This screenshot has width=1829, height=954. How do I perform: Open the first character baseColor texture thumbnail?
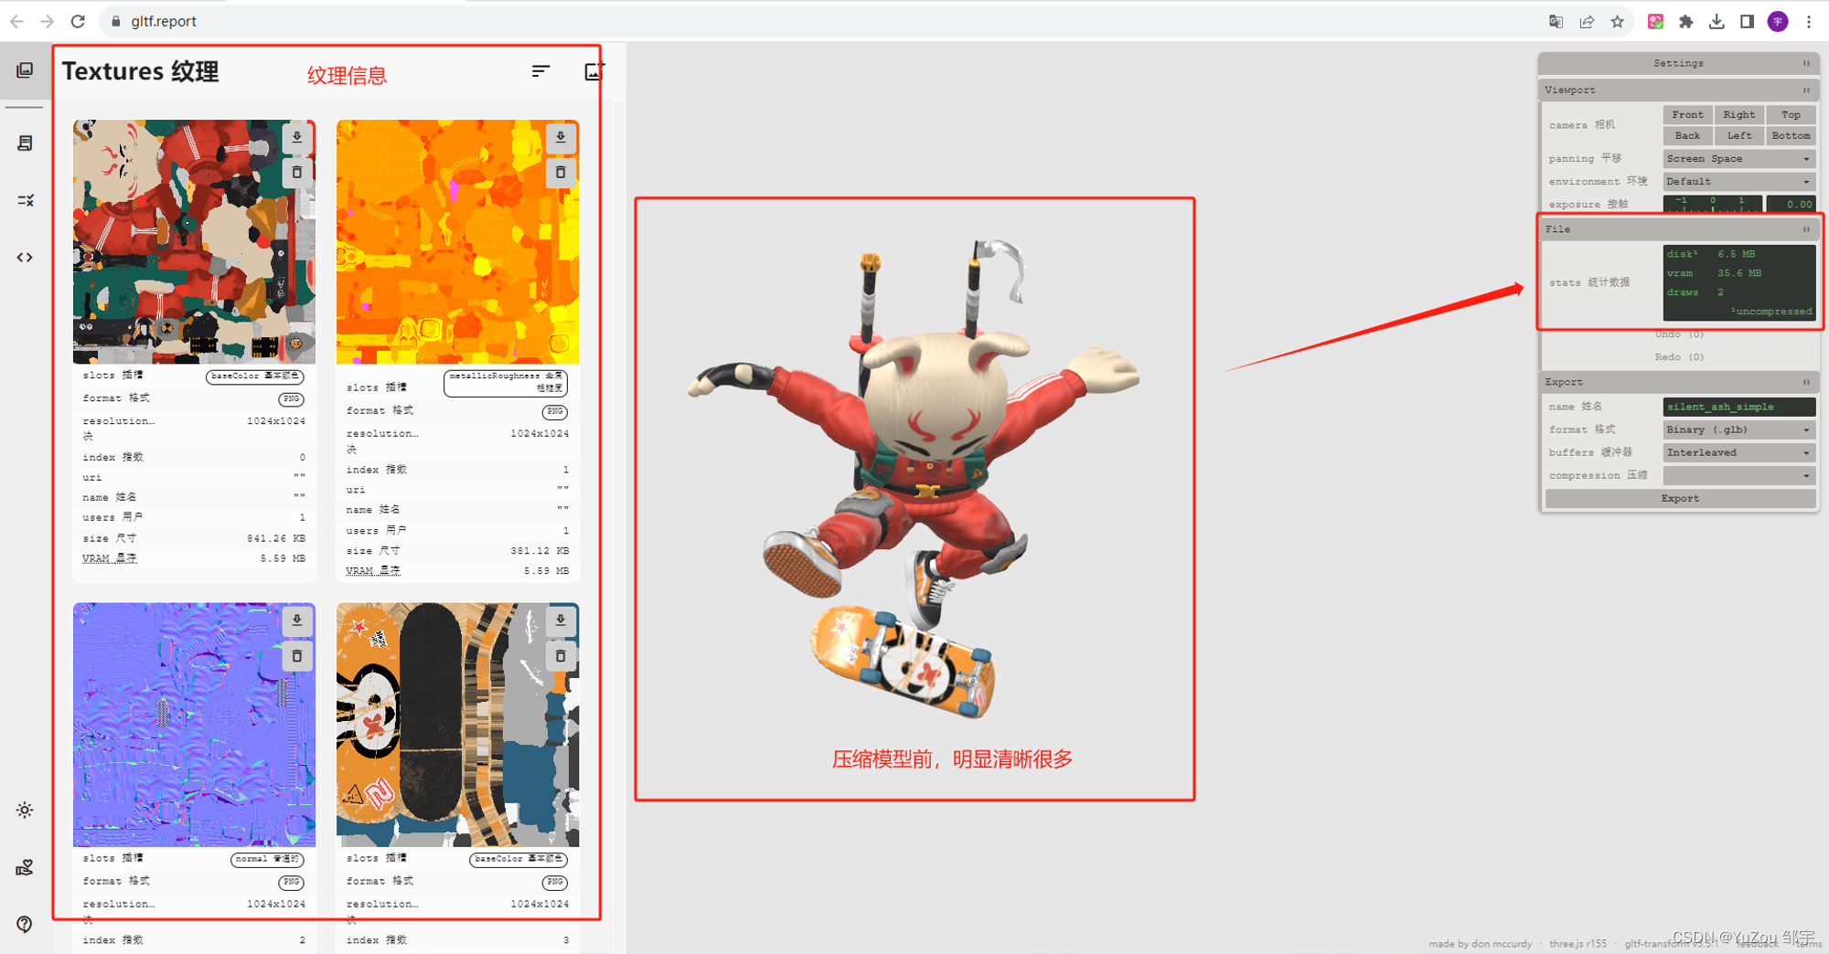pyautogui.click(x=194, y=241)
